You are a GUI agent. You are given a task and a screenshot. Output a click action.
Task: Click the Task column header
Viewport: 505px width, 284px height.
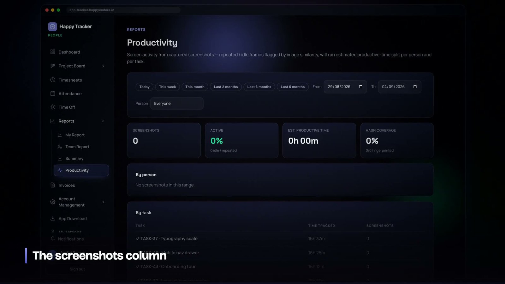tap(140, 226)
